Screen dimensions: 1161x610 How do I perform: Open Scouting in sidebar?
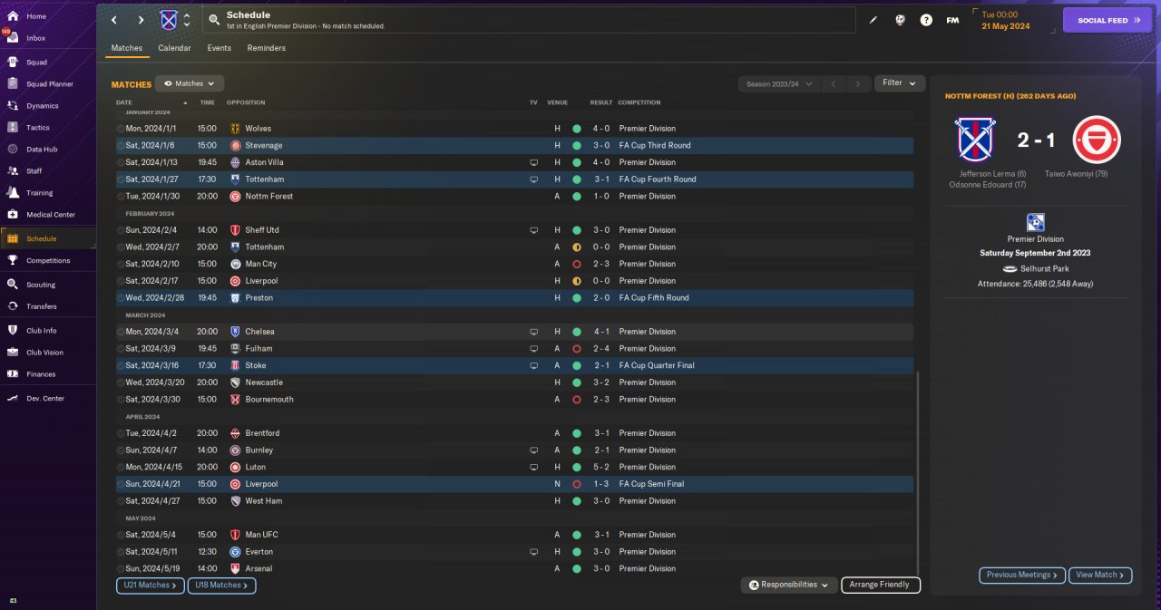tap(41, 285)
